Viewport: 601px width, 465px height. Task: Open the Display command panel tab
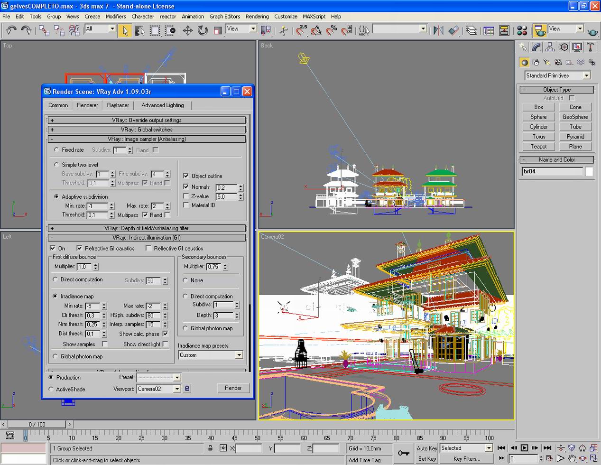577,47
